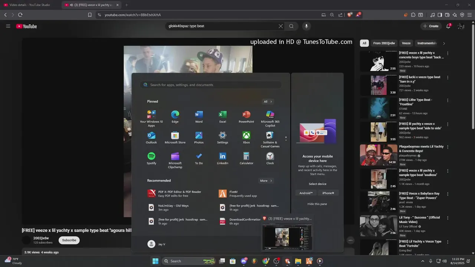Open Brave wallet icon
This screenshot has height=267, width=475.
click(447, 15)
